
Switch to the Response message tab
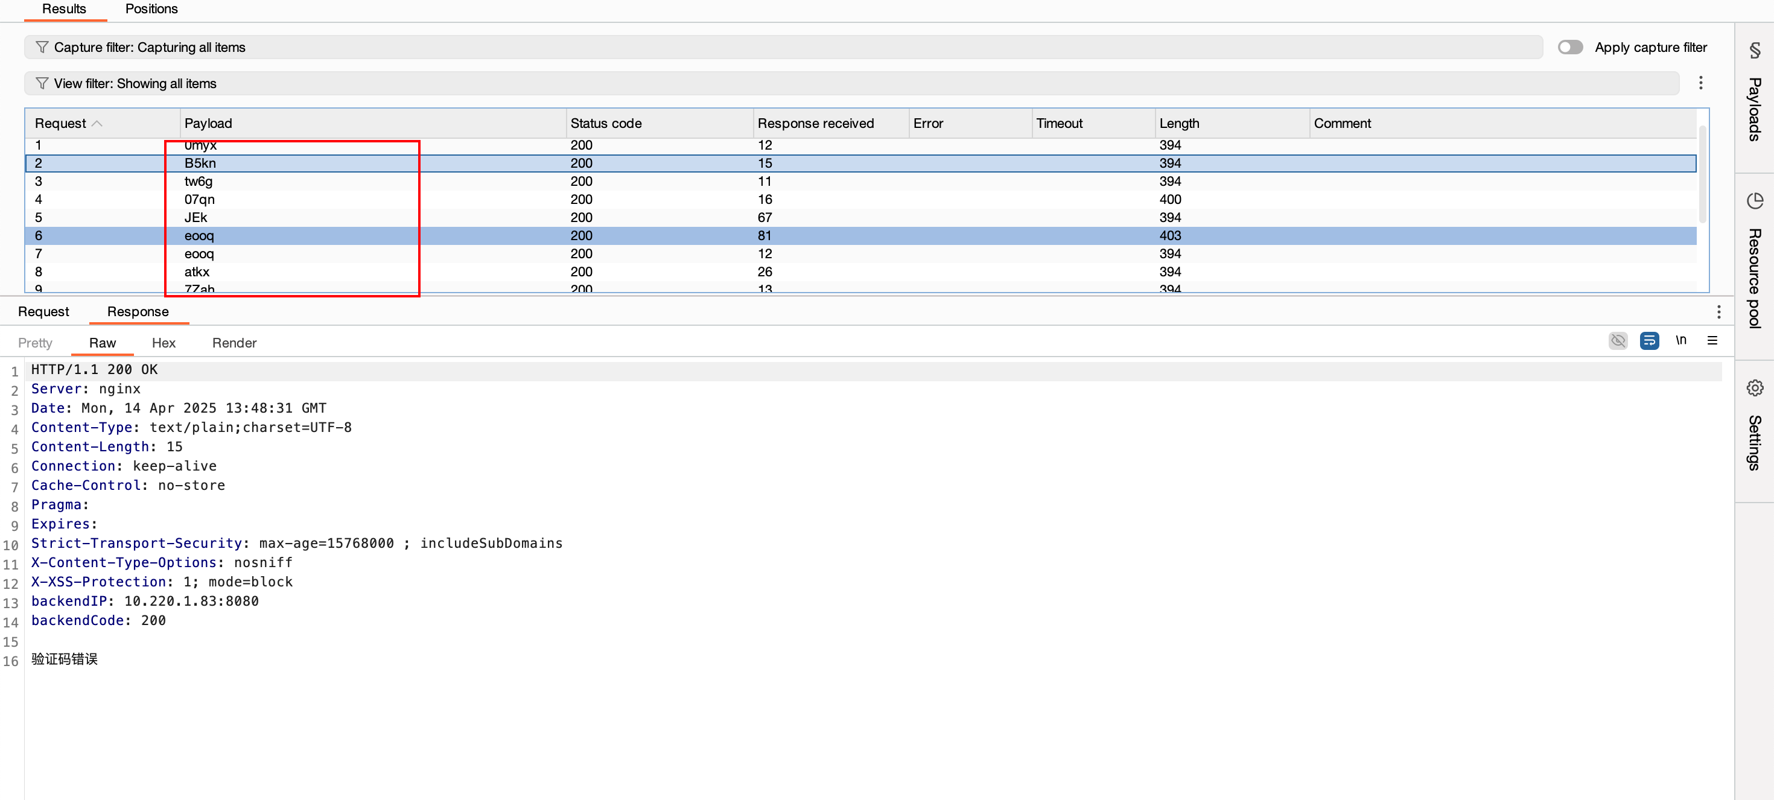pos(138,311)
